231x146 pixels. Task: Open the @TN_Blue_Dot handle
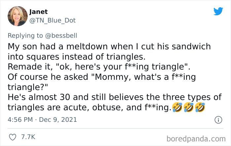pyautogui.click(x=52, y=21)
